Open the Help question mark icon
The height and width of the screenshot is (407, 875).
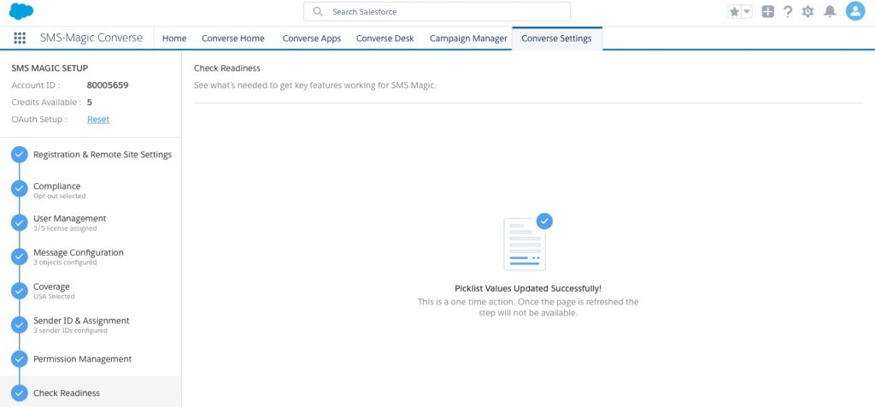tap(788, 12)
